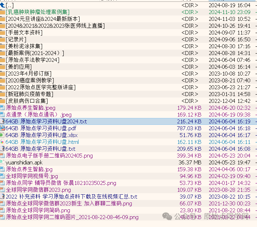This screenshot has height=227, width=257.
Task: Click the Excel icon of 64GB 原始点学习资料U盘.xlsx
Action: click(3, 135)
